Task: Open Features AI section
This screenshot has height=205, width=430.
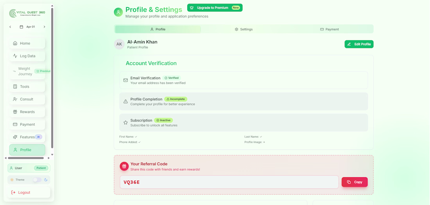Action: tap(27, 137)
